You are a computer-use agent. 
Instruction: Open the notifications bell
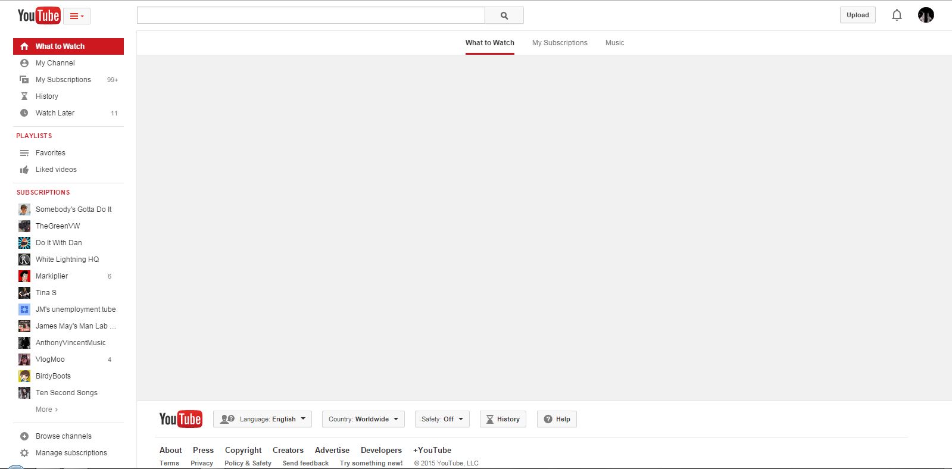point(897,15)
